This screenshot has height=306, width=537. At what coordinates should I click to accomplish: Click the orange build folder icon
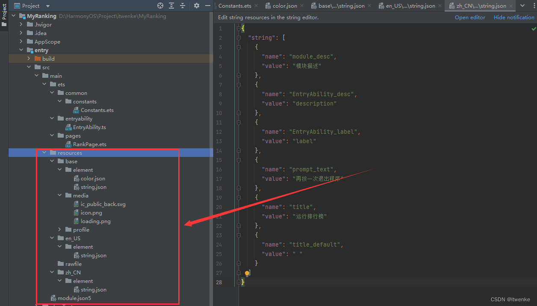click(x=38, y=59)
